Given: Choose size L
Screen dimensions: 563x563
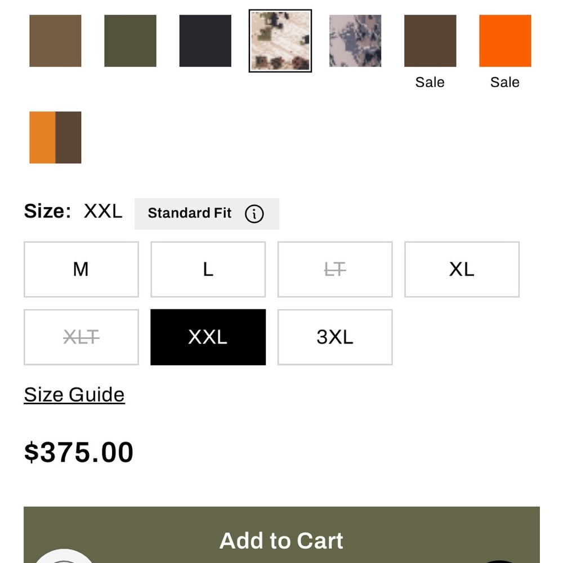Looking at the screenshot, I should point(208,269).
